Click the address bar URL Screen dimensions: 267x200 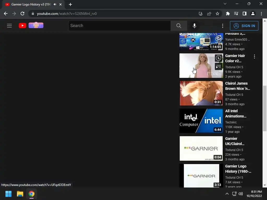pos(66,14)
